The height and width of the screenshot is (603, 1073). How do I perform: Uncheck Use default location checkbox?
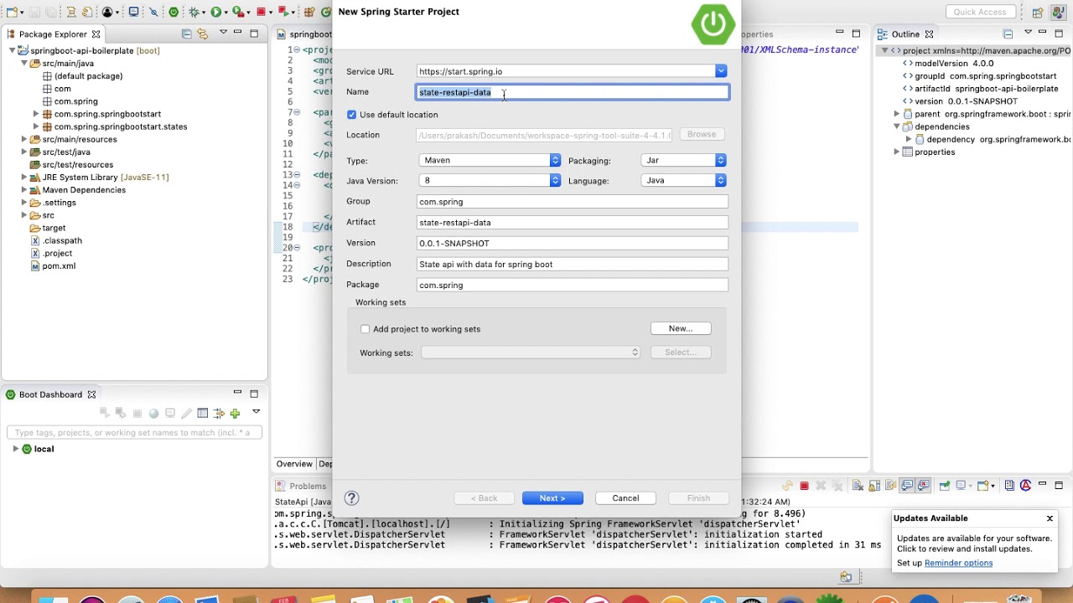click(x=352, y=115)
